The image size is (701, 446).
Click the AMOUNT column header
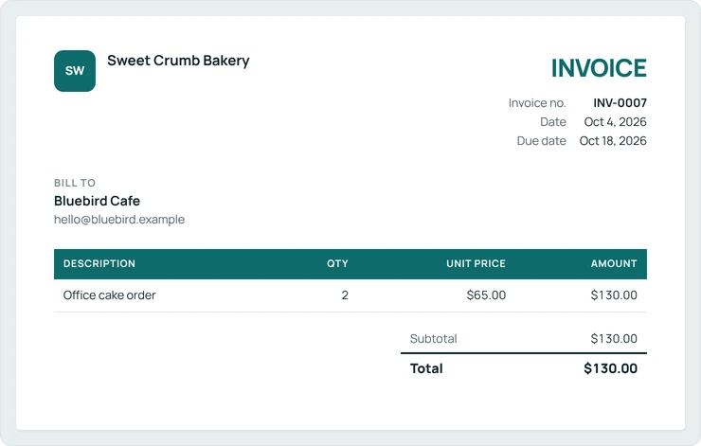(x=614, y=263)
